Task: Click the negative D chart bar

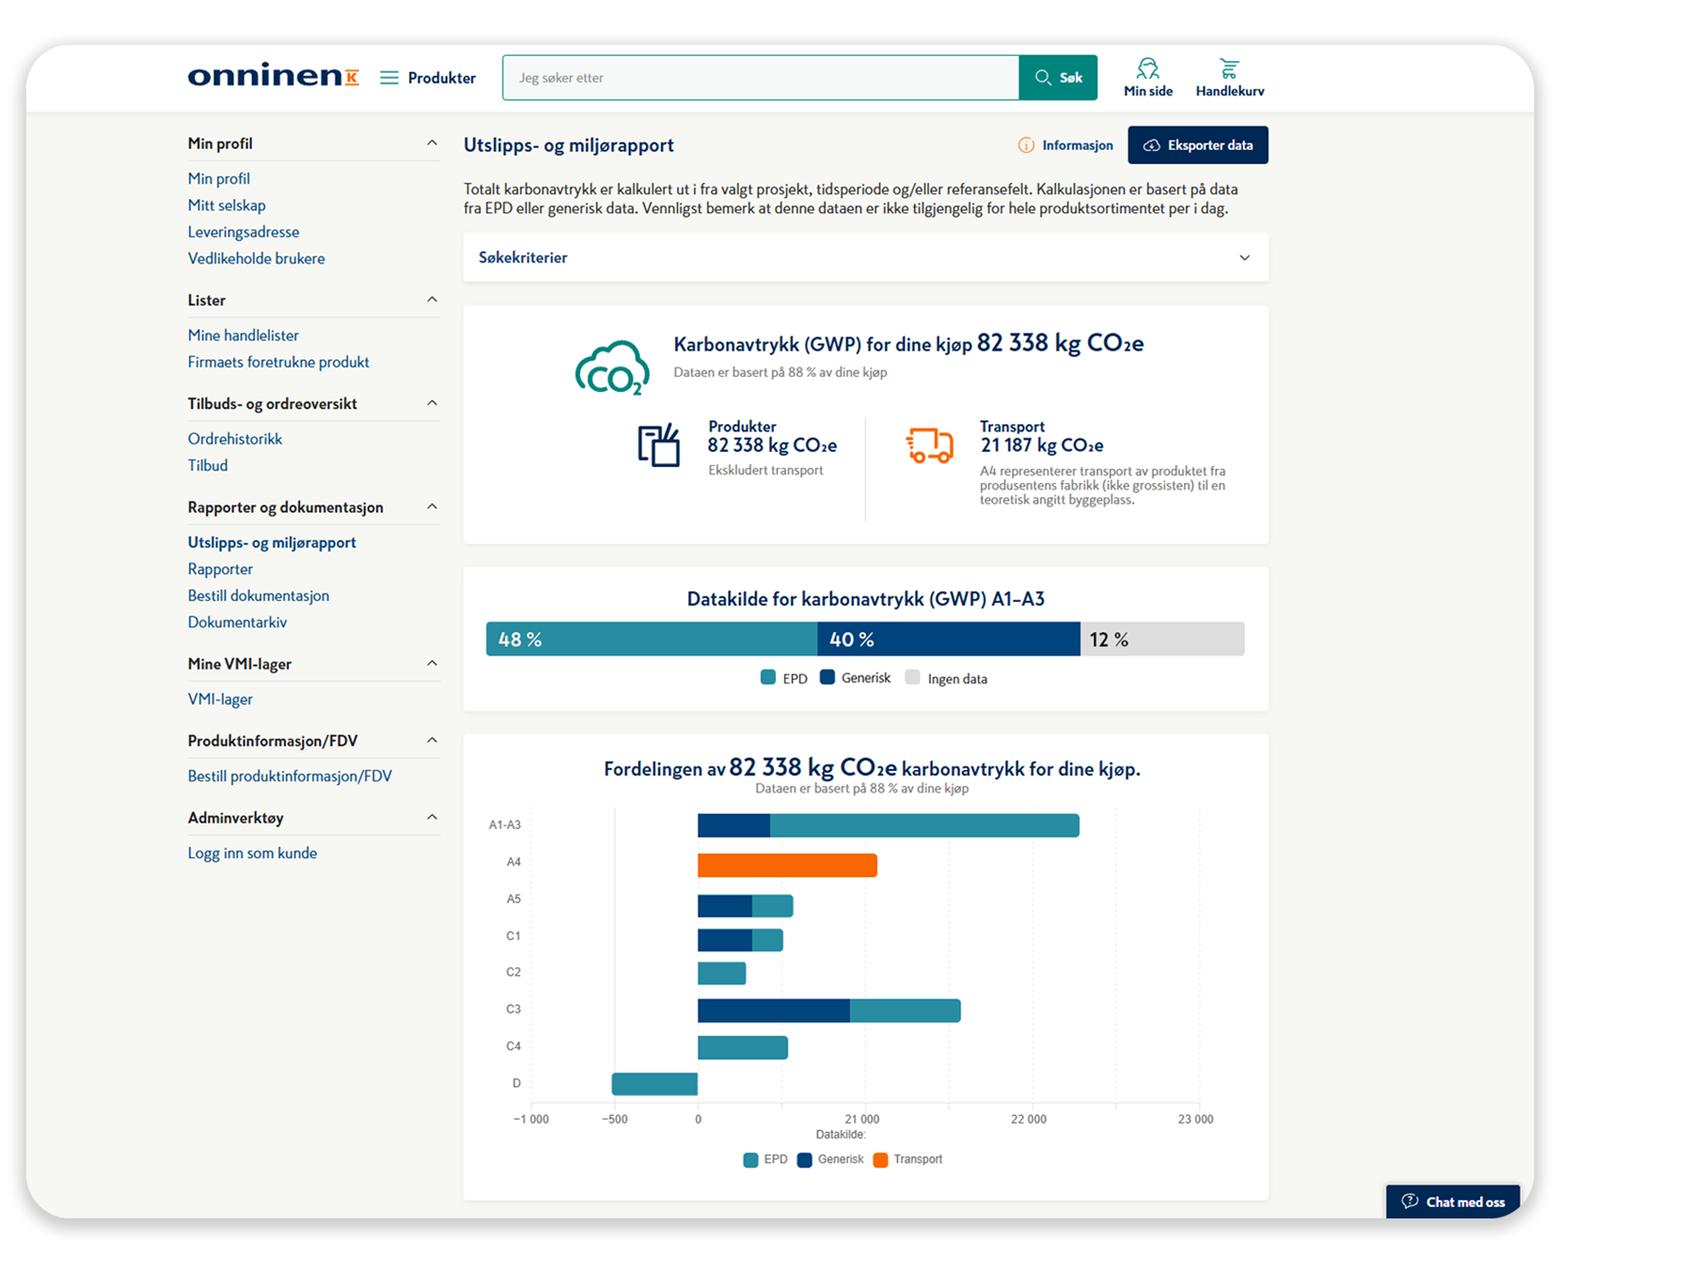Action: [655, 1084]
